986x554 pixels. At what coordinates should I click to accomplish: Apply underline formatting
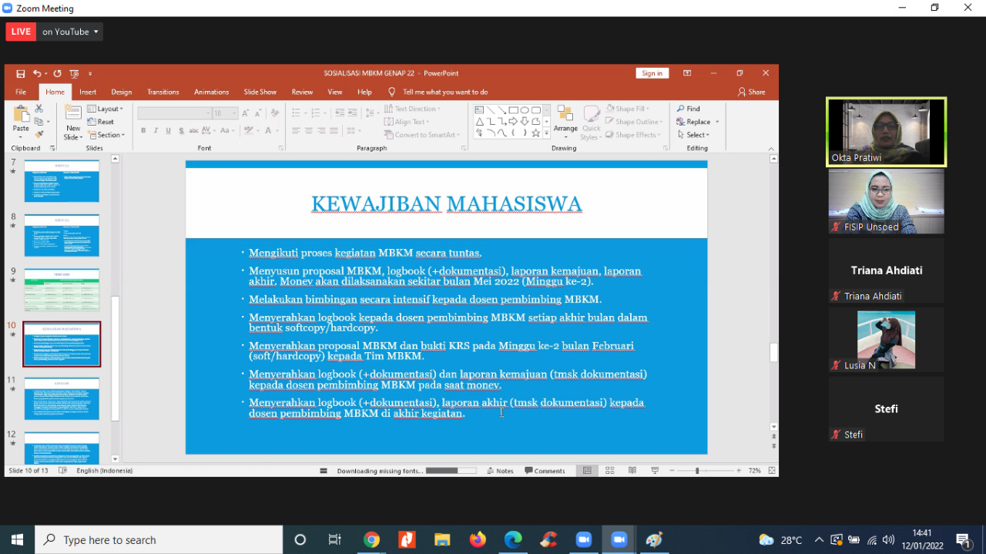point(168,130)
